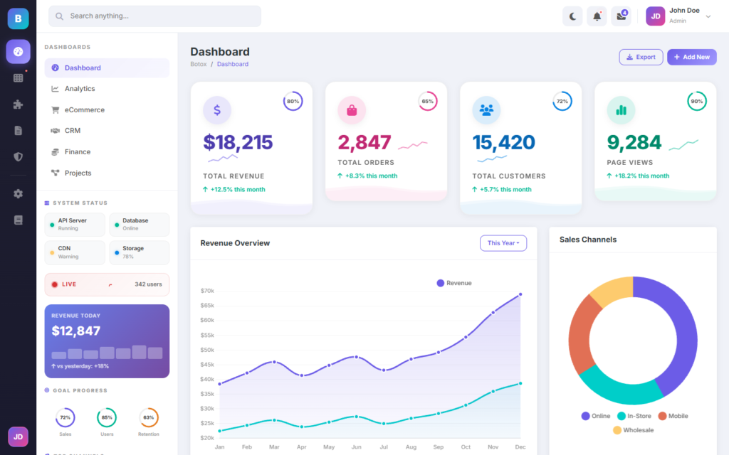This screenshot has height=455, width=729.
Task: Open CRM in the sidebar menu
Action: point(107,131)
